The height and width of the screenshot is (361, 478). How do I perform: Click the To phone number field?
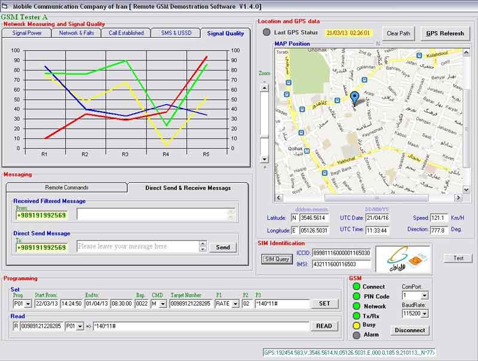point(41,247)
